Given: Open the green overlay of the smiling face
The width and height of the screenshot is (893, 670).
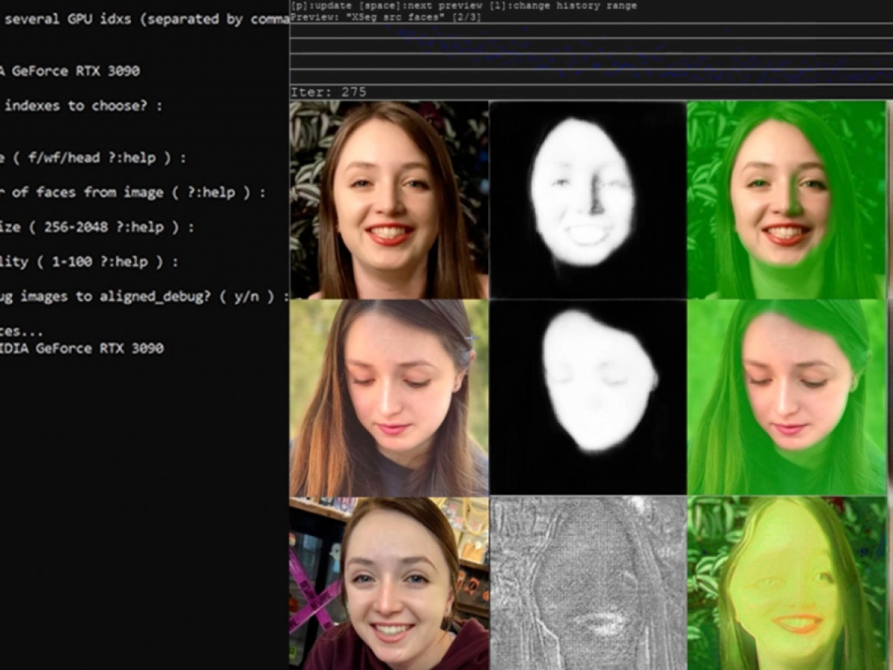Looking at the screenshot, I should pyautogui.click(x=786, y=200).
